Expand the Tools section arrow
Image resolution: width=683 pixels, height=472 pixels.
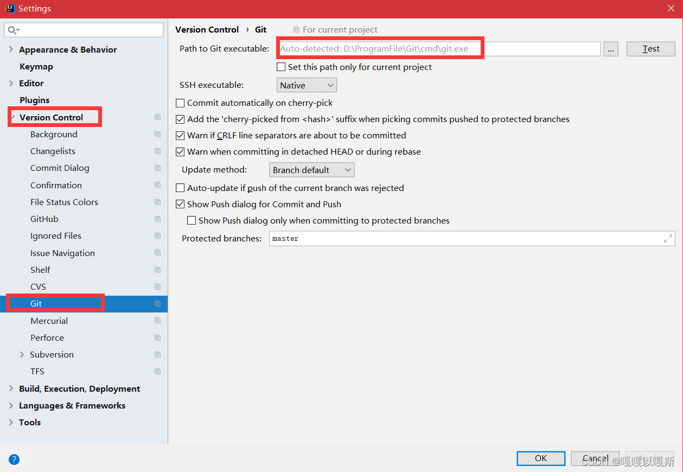[11, 422]
